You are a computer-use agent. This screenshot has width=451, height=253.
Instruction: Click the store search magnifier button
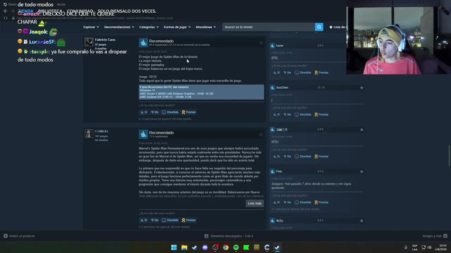(x=319, y=27)
